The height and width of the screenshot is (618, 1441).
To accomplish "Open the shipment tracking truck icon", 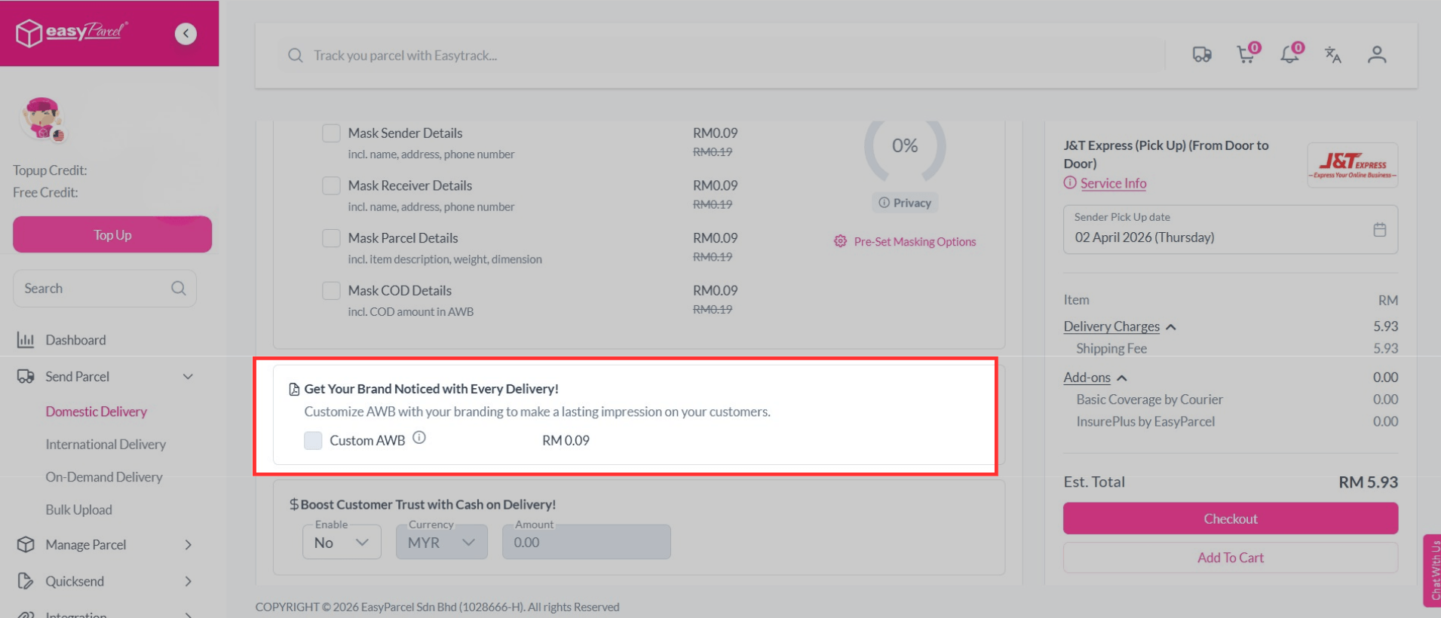I will [x=1202, y=54].
